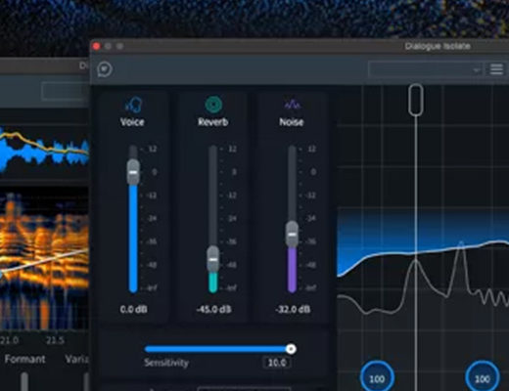Click the Sensitivity slider knob
The image size is (509, 391).
[291, 349]
